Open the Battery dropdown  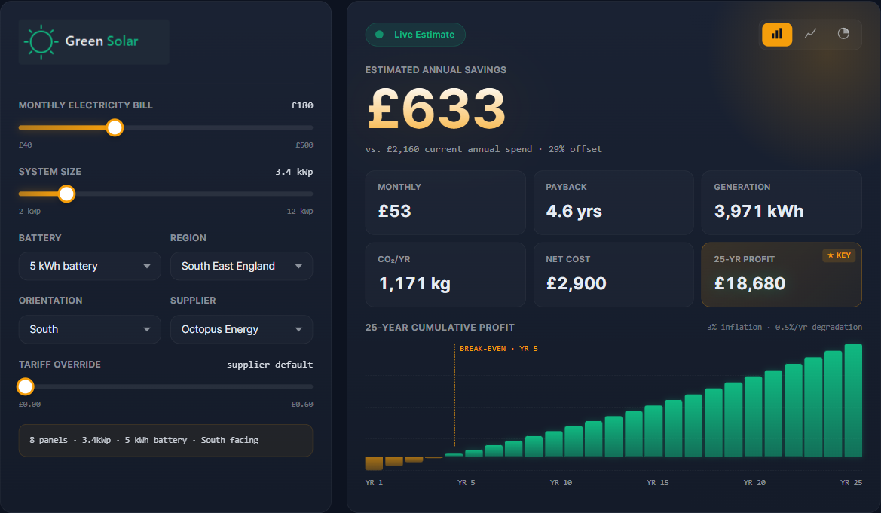[90, 267]
